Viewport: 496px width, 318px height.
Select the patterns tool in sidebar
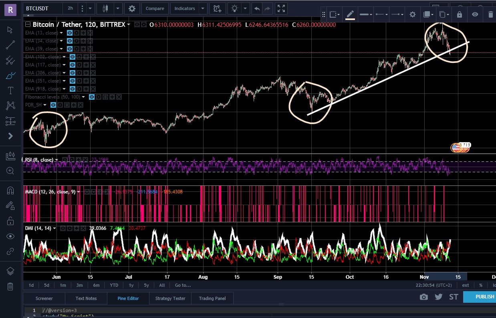(x=10, y=106)
